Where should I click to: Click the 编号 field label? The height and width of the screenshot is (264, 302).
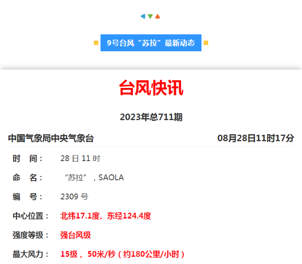click(28, 197)
